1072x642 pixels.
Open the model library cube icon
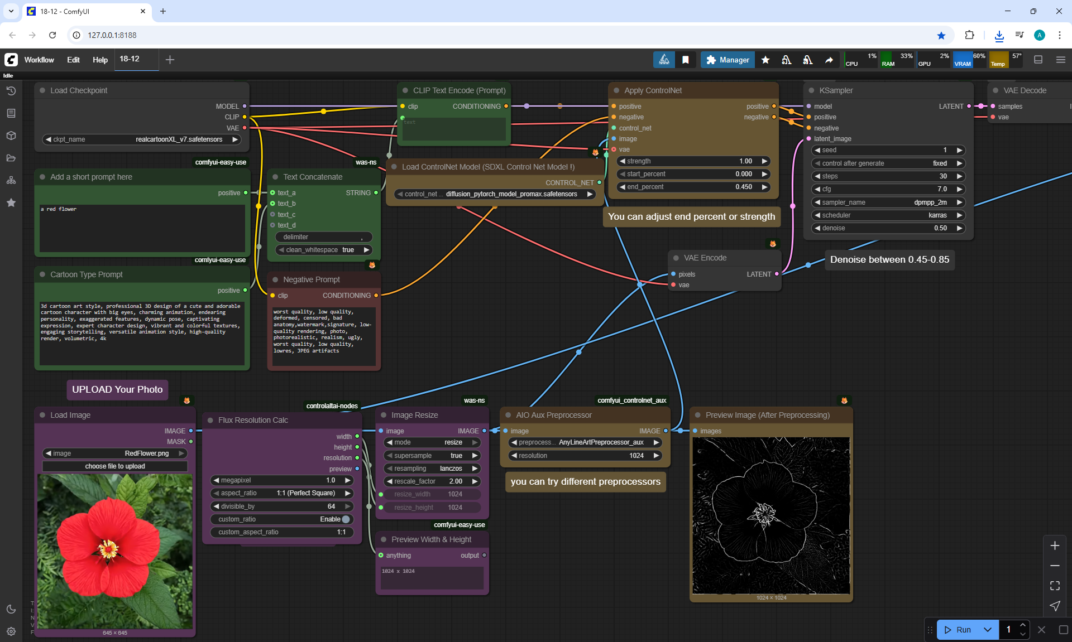pos(11,136)
